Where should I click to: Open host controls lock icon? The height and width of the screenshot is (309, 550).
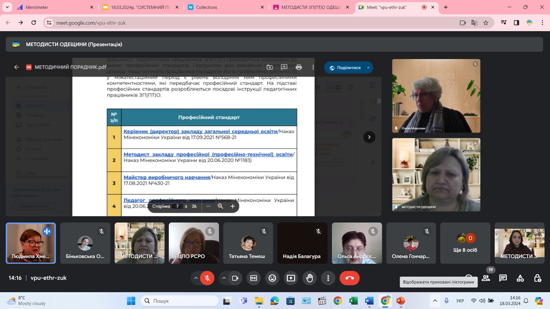point(538,278)
